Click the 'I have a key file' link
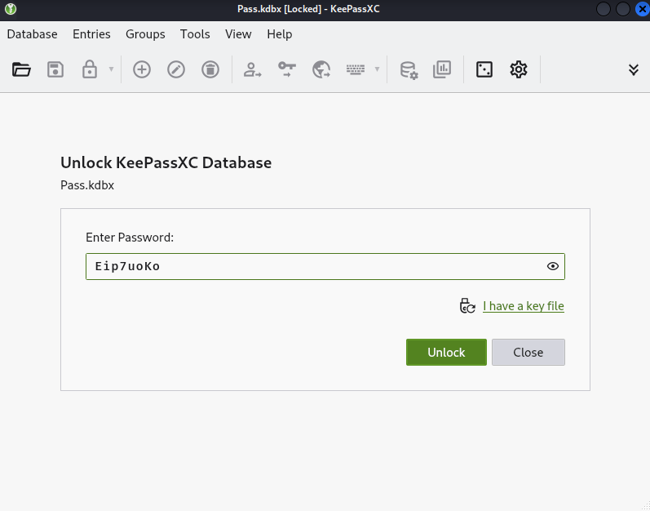 (523, 306)
